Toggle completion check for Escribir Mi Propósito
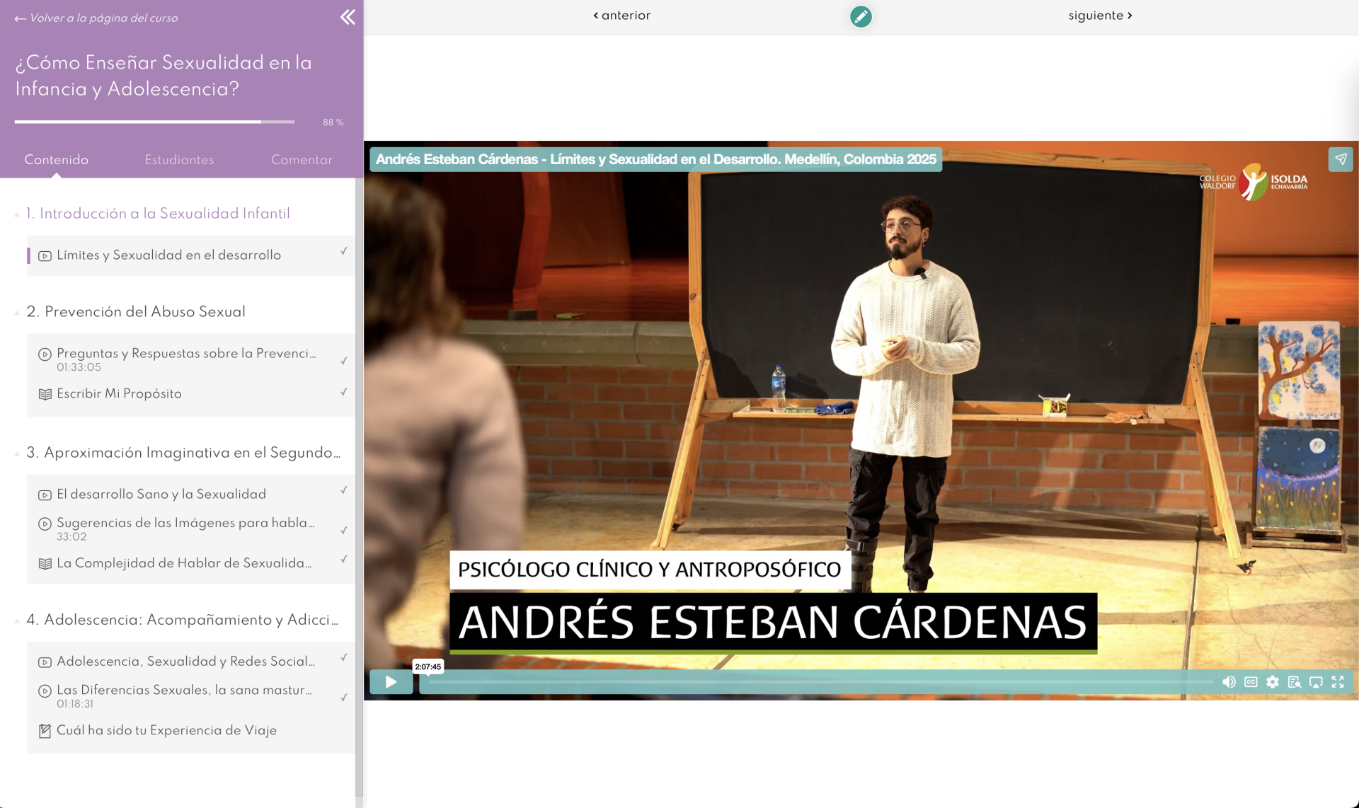Viewport: 1359px width, 808px height. [344, 392]
